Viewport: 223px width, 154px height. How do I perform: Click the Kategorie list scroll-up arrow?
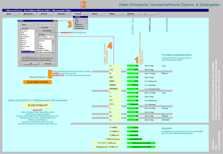pos(36,31)
